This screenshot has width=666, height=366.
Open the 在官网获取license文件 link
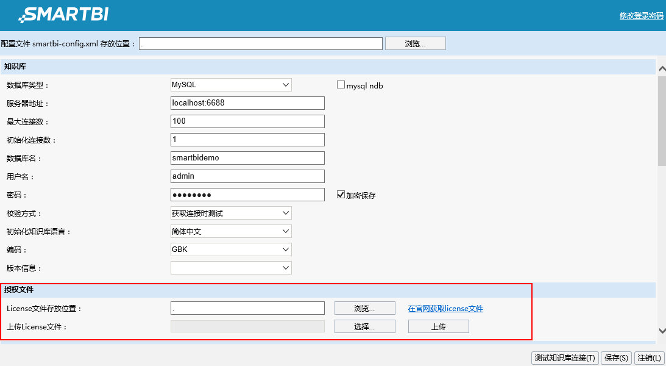tap(445, 309)
